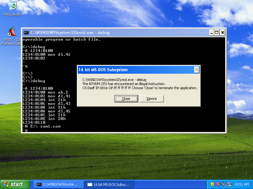Screen dimensions: 253x189
Task: Open the yellow security alert shield in tray
Action: pyautogui.click(x=212, y=184)
